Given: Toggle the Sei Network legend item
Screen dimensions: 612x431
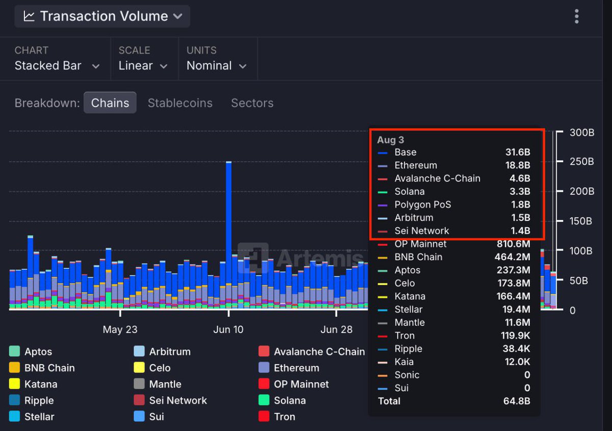Looking at the screenshot, I should 170,400.
